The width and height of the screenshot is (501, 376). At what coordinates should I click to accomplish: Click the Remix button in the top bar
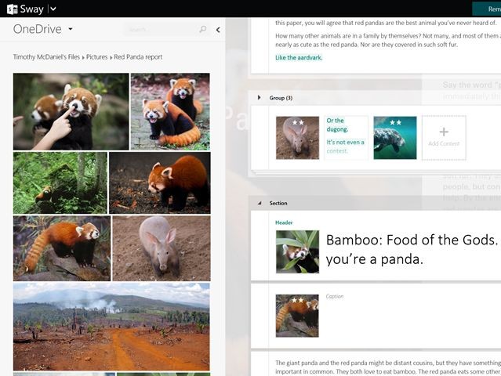coord(487,9)
